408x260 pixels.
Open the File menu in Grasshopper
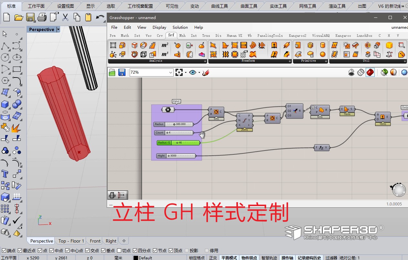[114, 27]
